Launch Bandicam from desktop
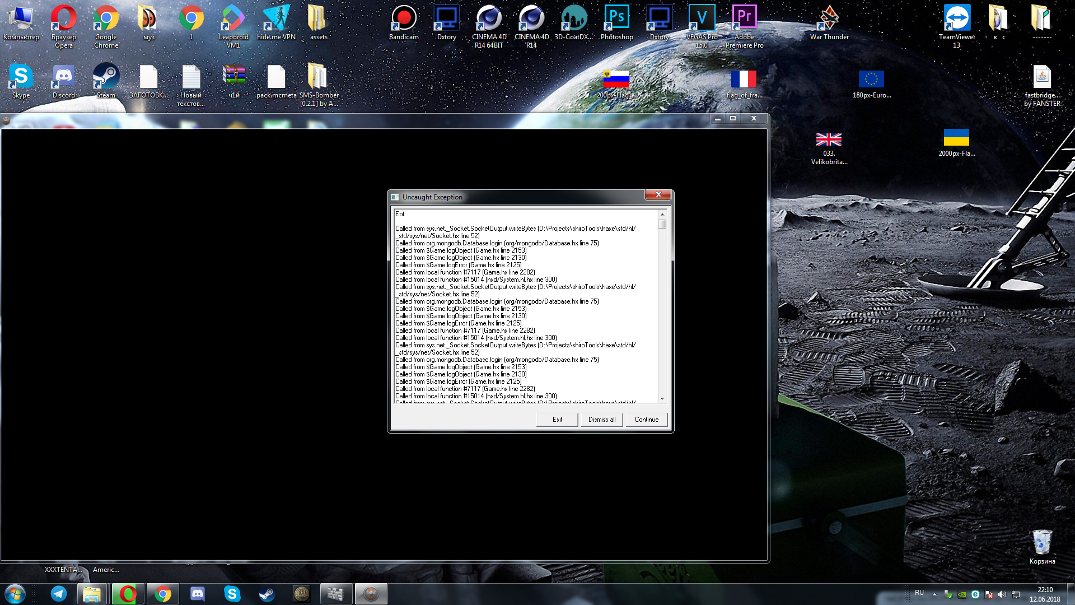Screen dimensions: 1075x605 click(404, 24)
